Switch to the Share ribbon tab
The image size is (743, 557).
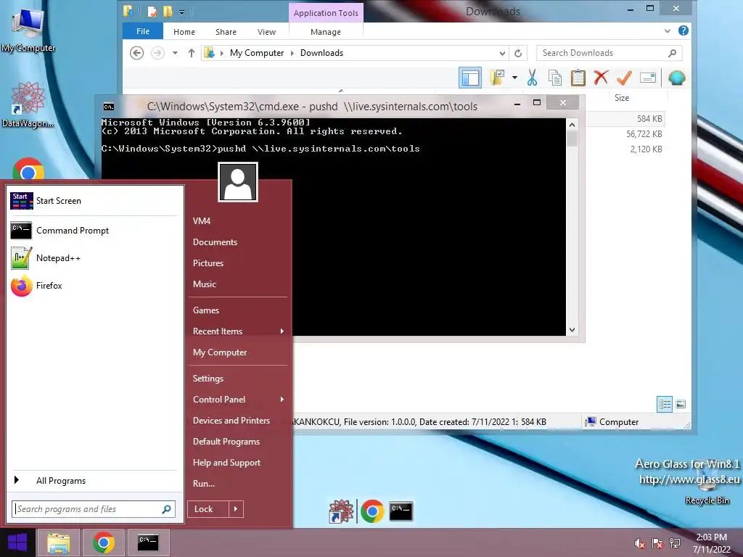(226, 32)
